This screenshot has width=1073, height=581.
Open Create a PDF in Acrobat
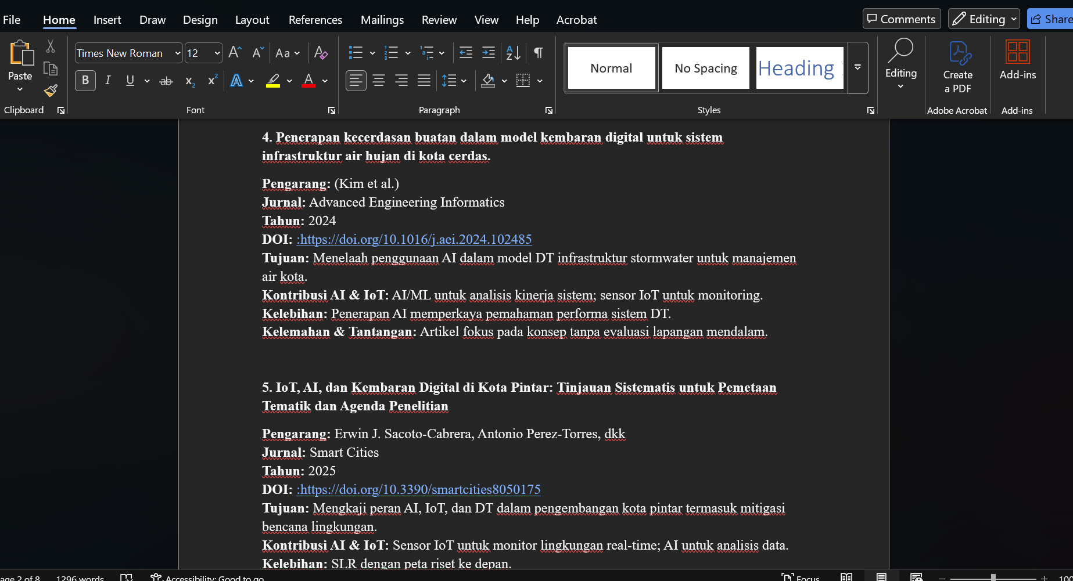tap(957, 67)
